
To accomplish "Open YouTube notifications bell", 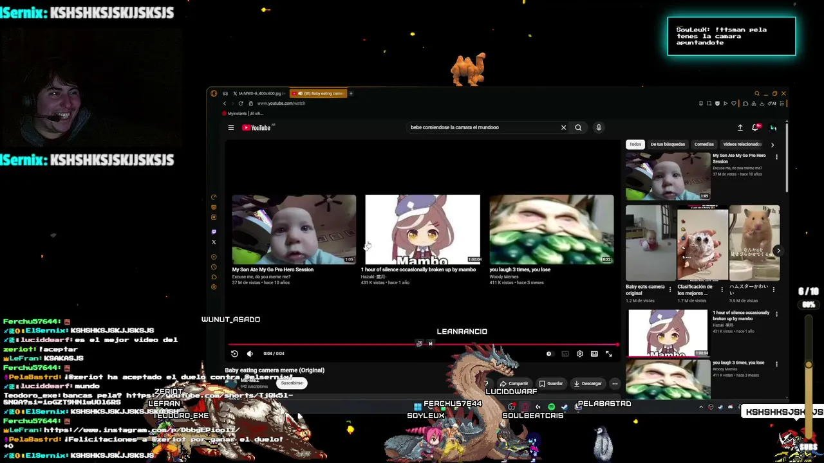I will (x=756, y=127).
